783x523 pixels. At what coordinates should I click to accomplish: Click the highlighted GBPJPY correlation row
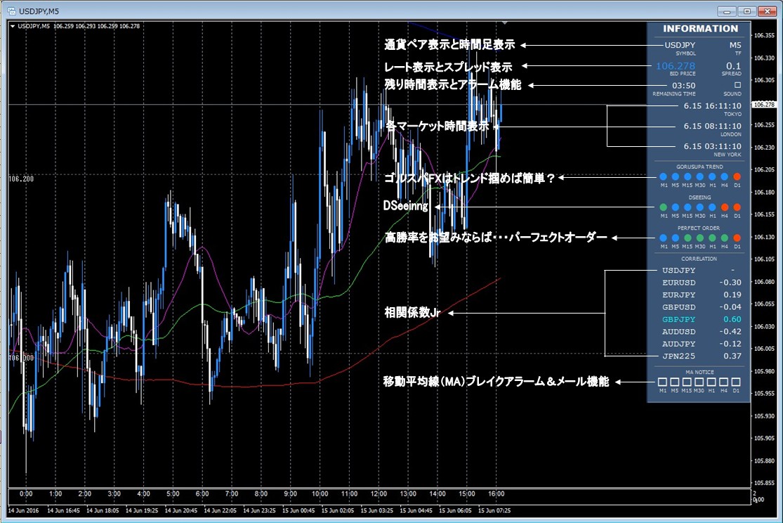(x=701, y=320)
